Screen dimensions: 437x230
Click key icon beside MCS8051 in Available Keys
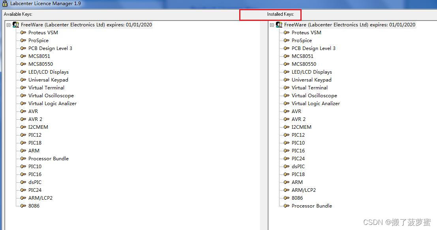click(x=23, y=56)
